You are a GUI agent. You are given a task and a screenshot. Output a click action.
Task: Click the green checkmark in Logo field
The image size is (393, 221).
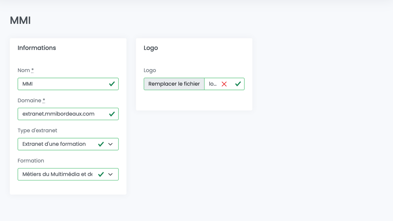click(x=238, y=84)
